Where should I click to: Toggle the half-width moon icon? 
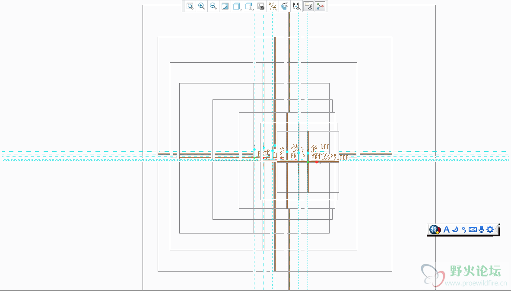coord(455,230)
